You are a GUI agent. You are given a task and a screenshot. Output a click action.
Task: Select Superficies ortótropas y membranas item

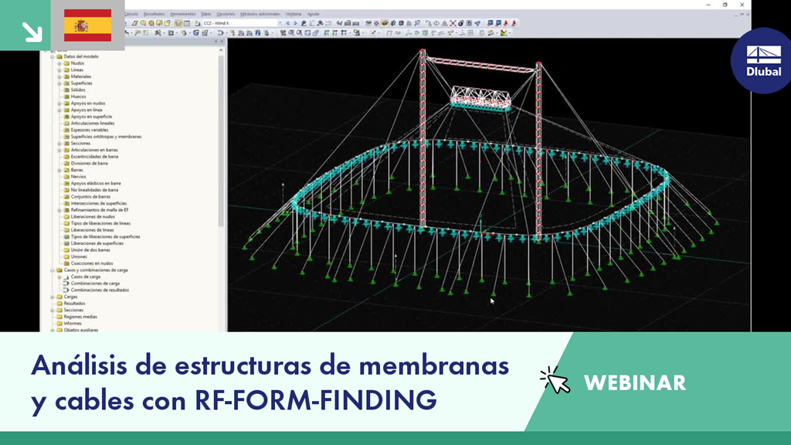coord(106,137)
